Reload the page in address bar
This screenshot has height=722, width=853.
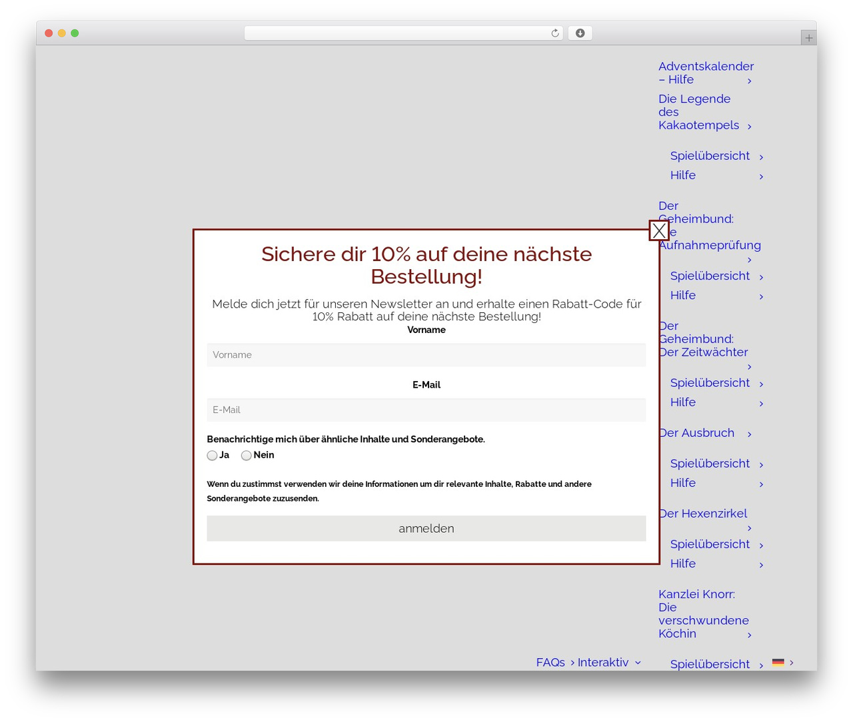[555, 33]
